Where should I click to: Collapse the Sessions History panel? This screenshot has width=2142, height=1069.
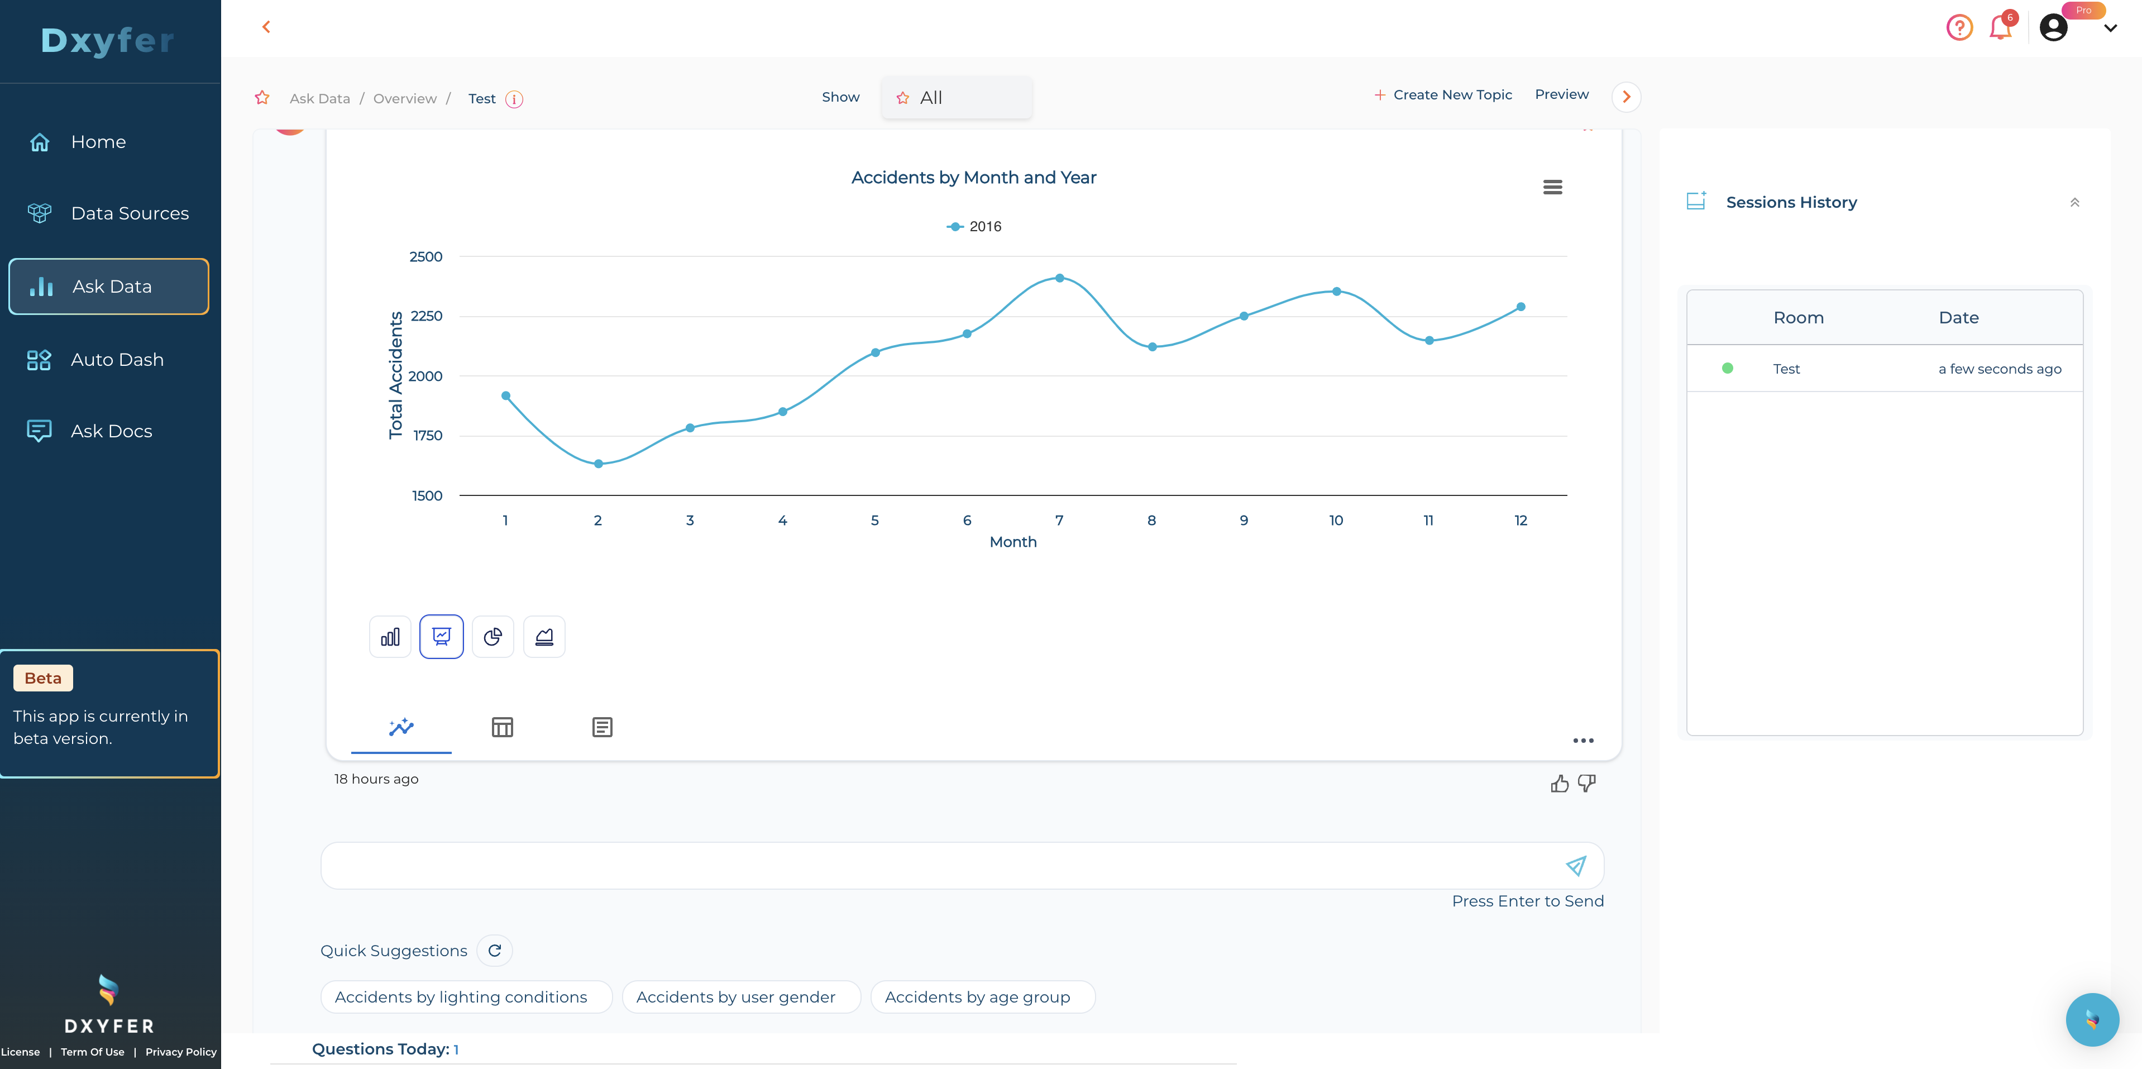click(2074, 201)
